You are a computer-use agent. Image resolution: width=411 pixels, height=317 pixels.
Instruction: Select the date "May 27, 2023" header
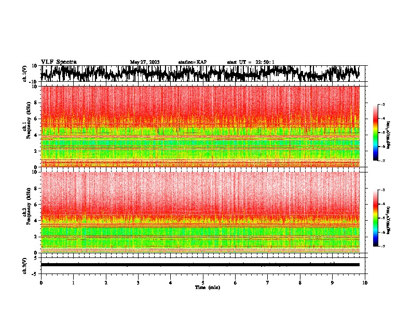click(145, 62)
